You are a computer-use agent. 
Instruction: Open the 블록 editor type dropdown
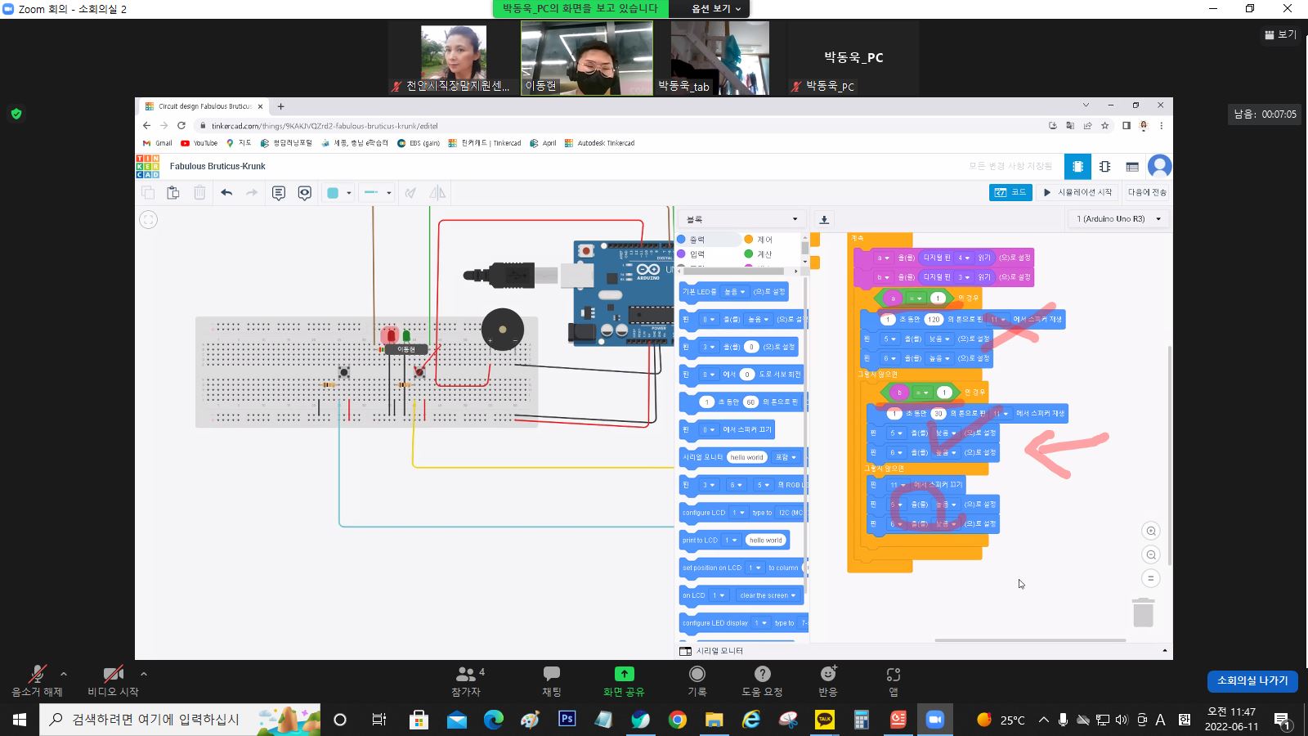pyautogui.click(x=741, y=219)
